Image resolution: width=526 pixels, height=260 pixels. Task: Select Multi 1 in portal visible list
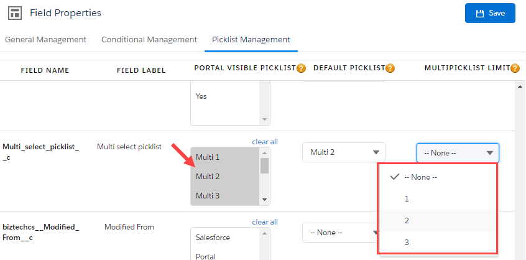(208, 157)
